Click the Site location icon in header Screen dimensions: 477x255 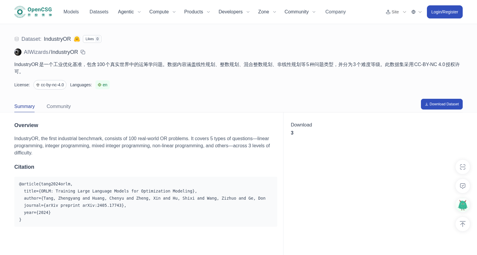click(388, 12)
